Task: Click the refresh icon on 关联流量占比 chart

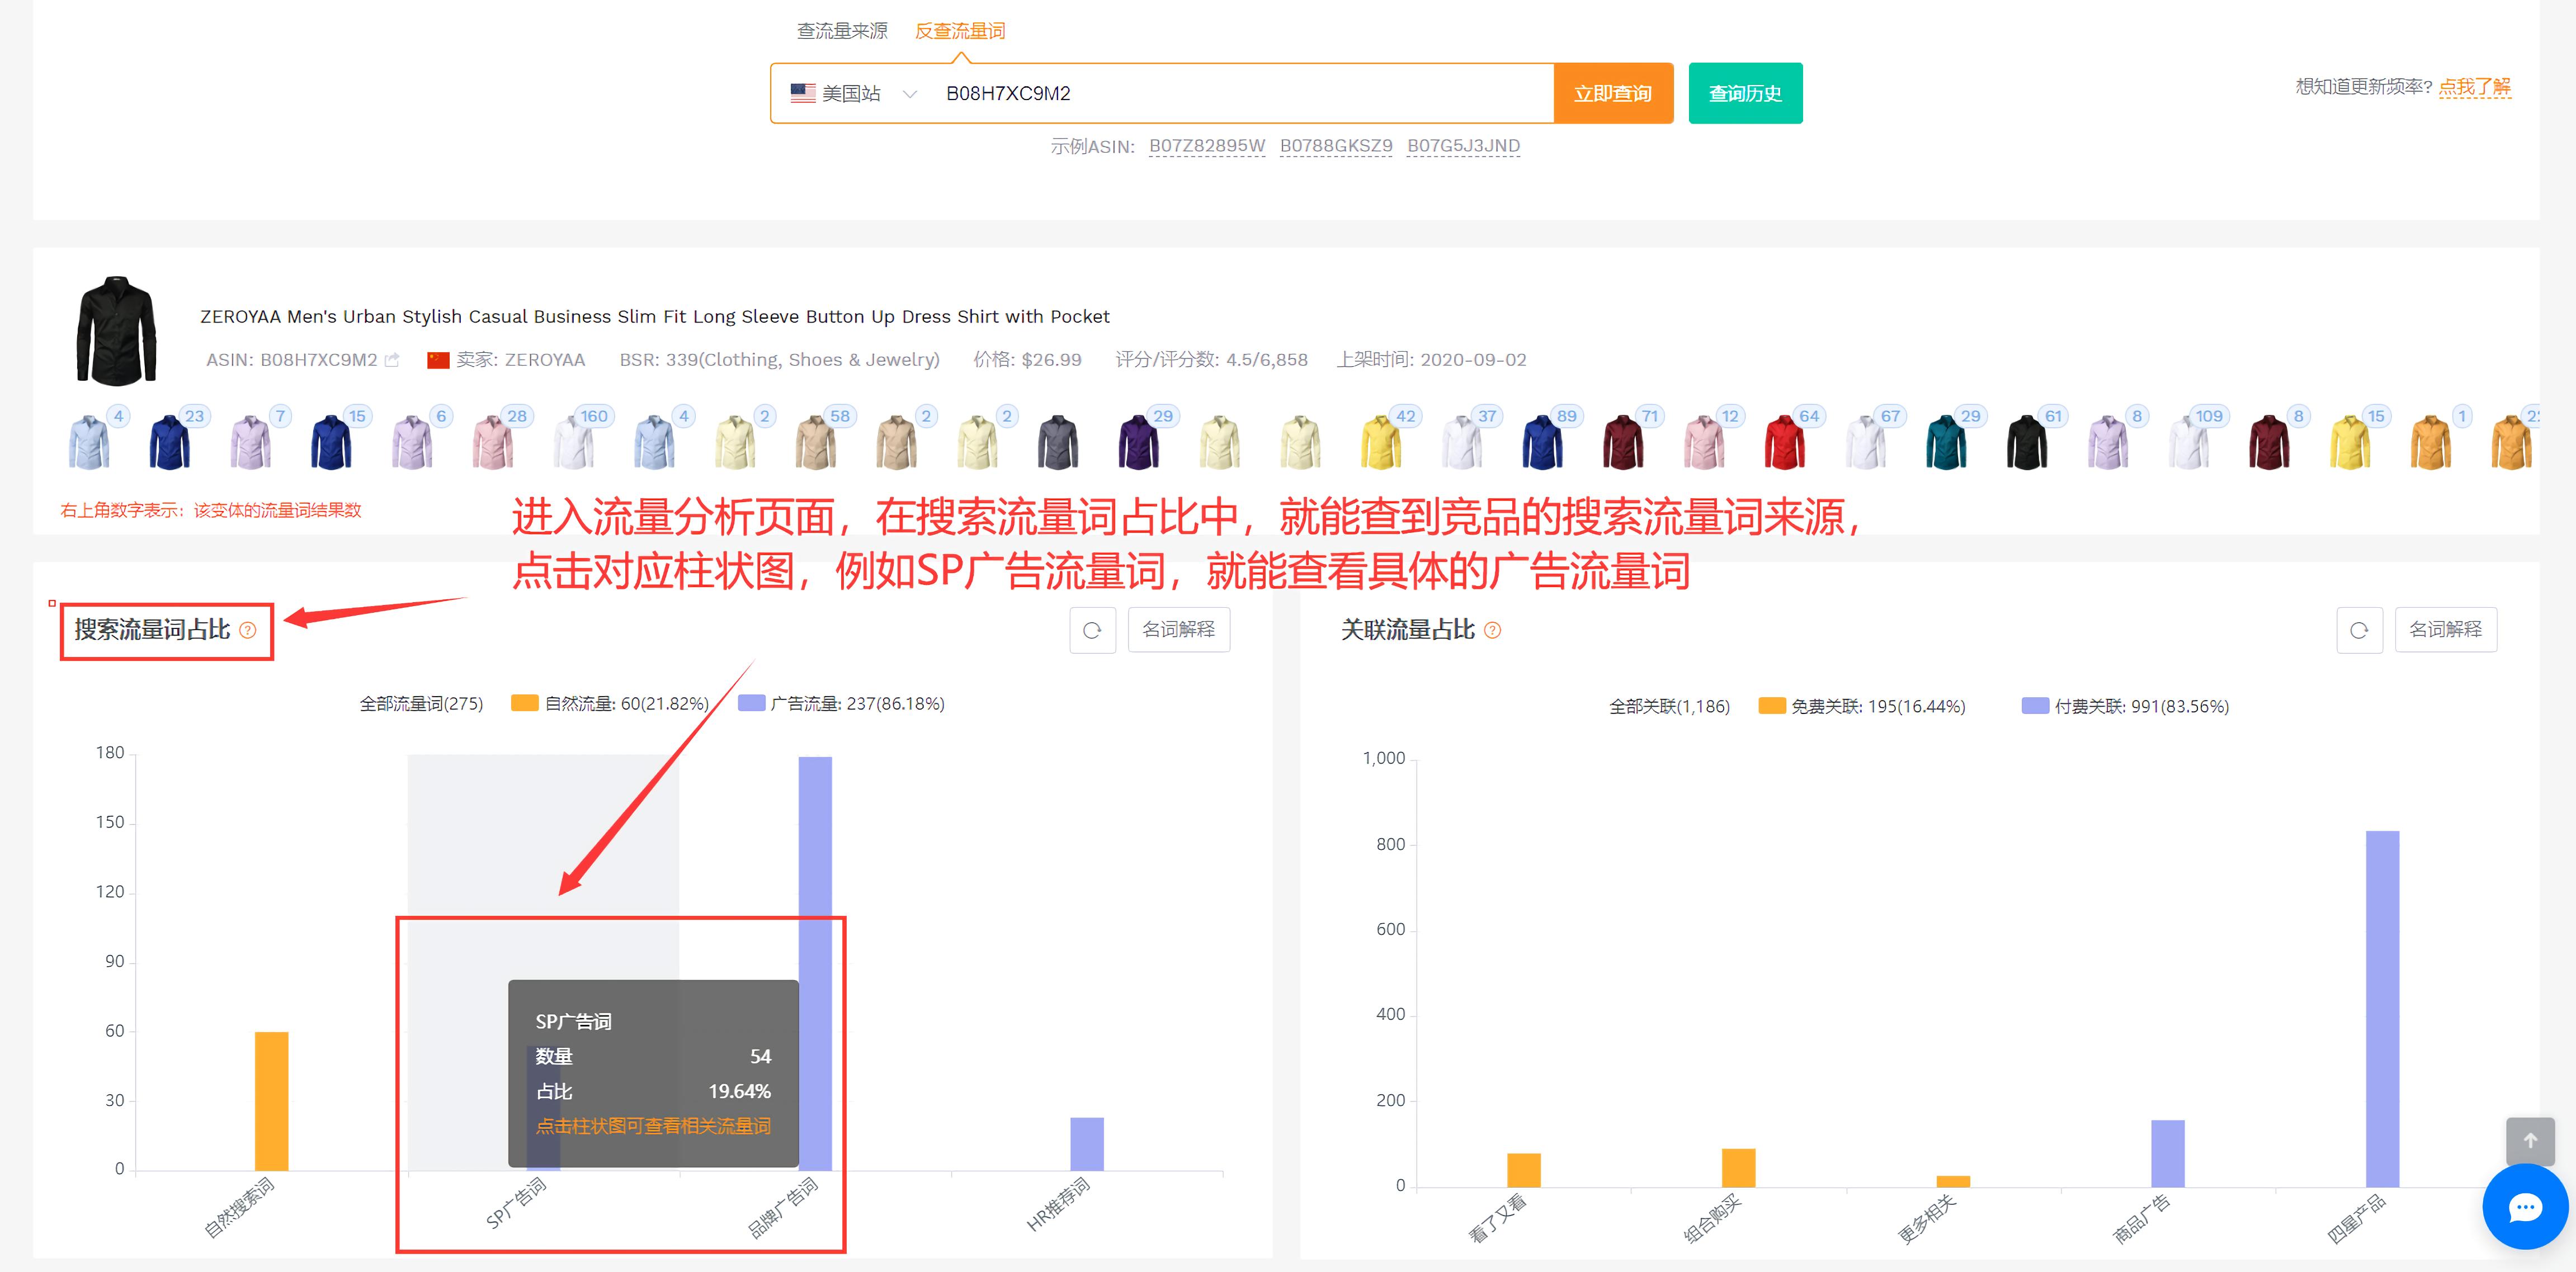Action: (x=2360, y=630)
